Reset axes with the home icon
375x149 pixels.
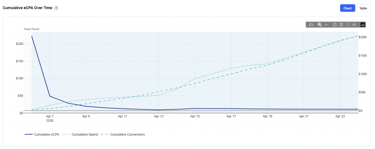pyautogui.click(x=354, y=24)
